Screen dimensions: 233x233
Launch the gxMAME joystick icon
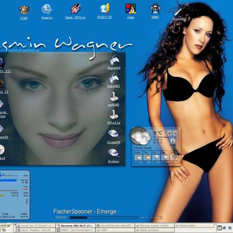114,99
